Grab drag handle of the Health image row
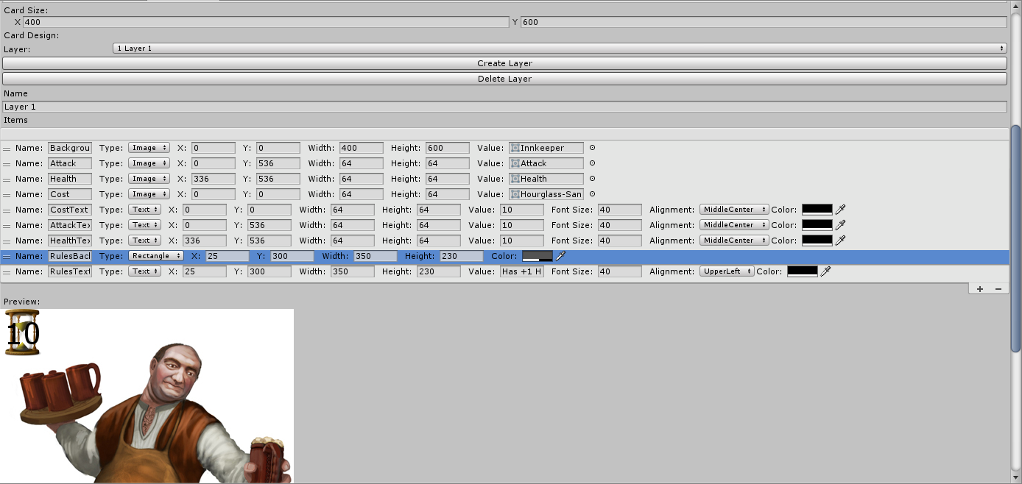Viewport: 1022px width, 484px height. [x=7, y=179]
